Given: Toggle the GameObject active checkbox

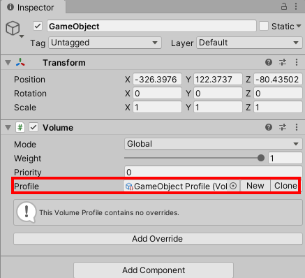Looking at the screenshot, I should point(38,26).
